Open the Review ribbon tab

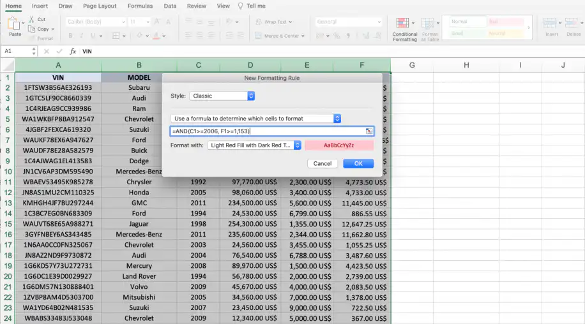[x=196, y=6]
